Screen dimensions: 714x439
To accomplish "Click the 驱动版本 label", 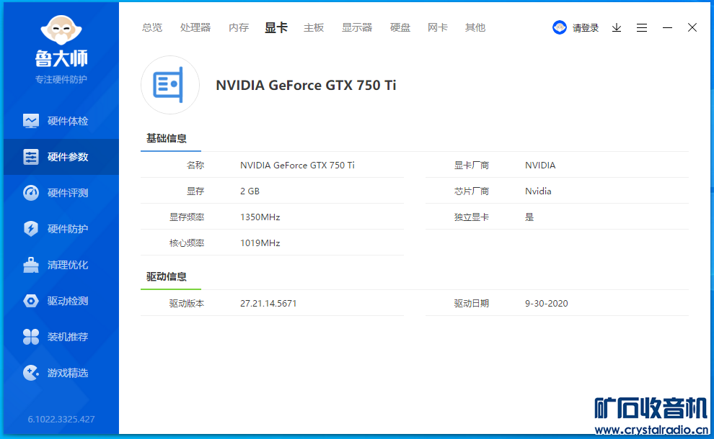I will 187,304.
